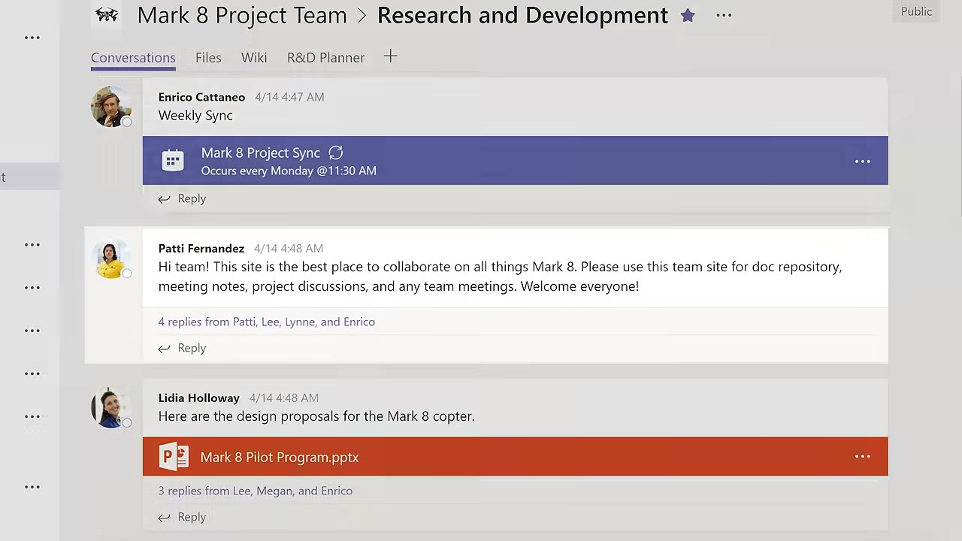Switch to the Conversations tab
This screenshot has height=541, width=962.
pos(133,58)
